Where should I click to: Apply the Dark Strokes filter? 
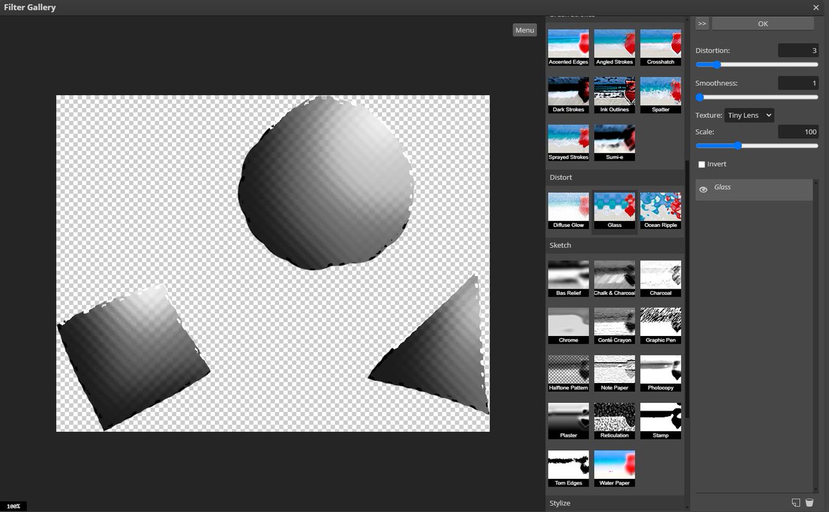click(569, 95)
